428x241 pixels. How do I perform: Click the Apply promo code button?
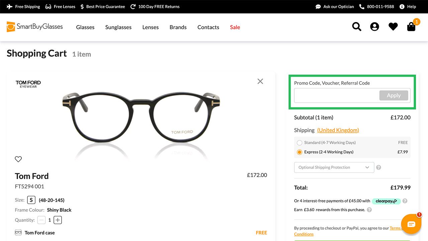point(394,95)
